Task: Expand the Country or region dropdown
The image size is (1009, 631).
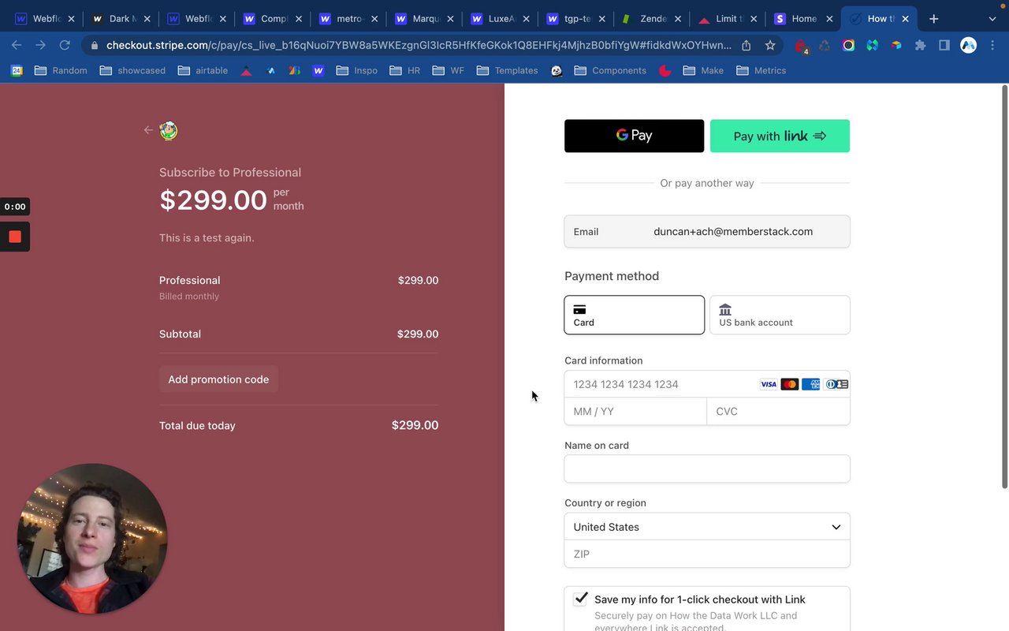Action: click(707, 527)
